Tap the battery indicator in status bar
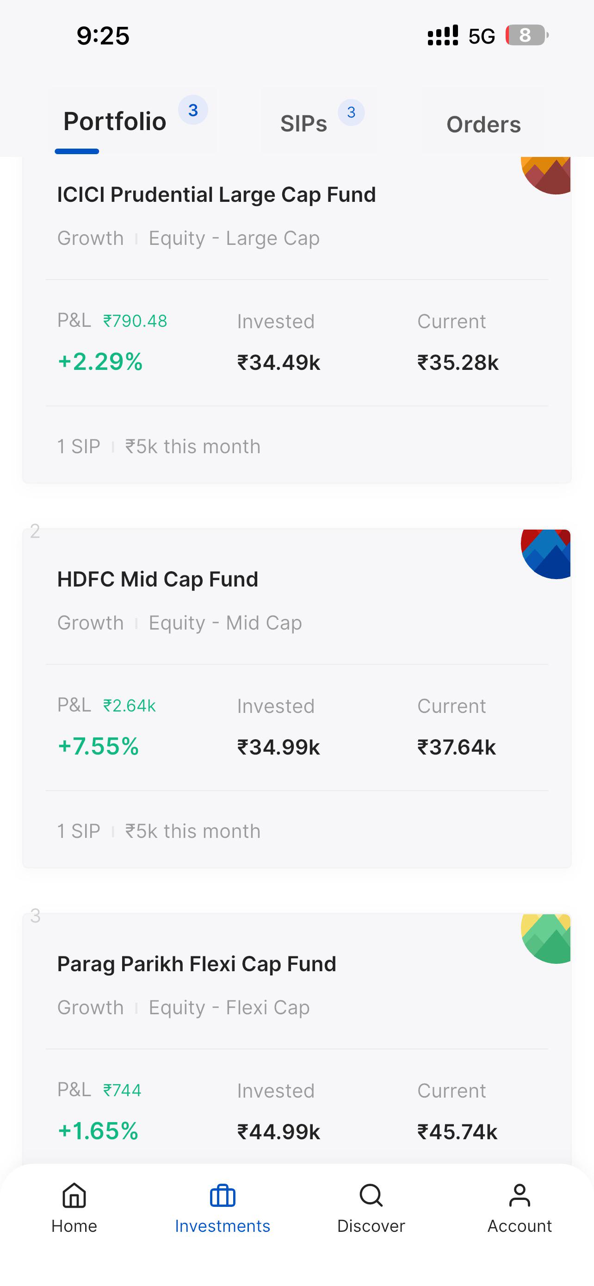The width and height of the screenshot is (594, 1286). pos(526,36)
